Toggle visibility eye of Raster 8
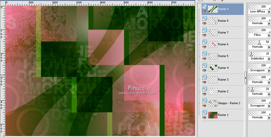This screenshot has width=271, height=137. click(x=204, y=24)
